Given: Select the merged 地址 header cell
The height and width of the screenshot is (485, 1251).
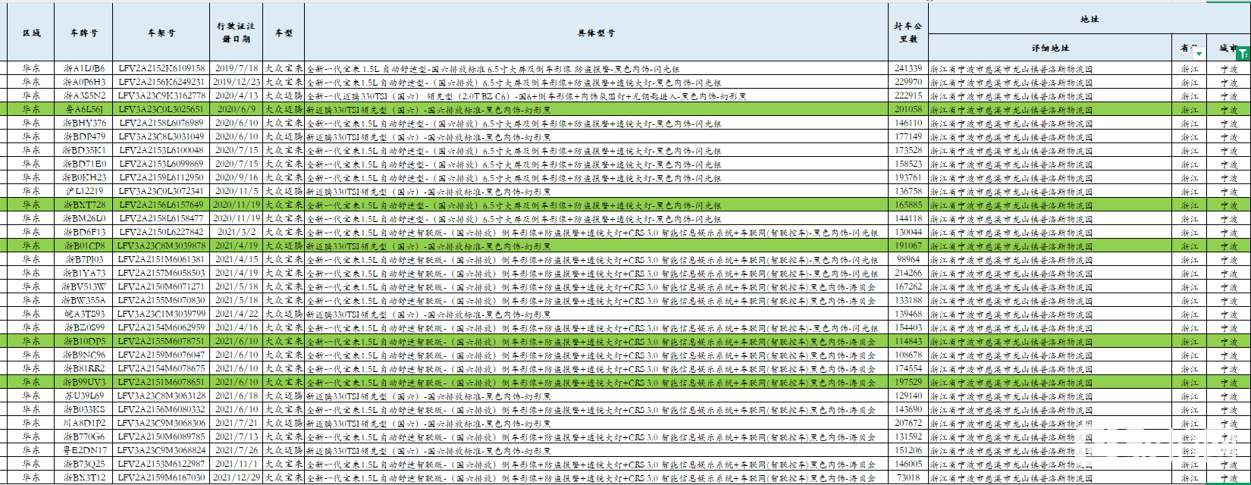Looking at the screenshot, I should coord(1089,19).
